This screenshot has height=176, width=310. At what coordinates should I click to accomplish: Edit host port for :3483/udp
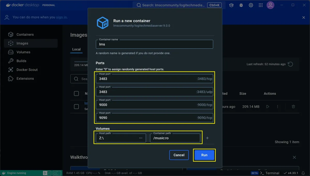[154, 92]
